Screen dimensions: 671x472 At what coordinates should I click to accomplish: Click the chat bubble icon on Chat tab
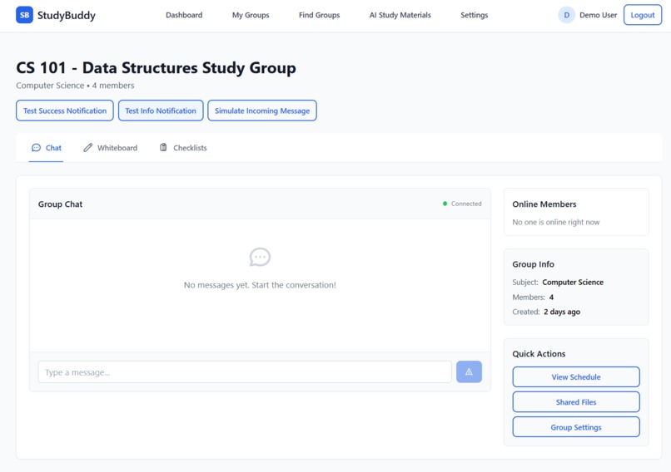tap(37, 148)
